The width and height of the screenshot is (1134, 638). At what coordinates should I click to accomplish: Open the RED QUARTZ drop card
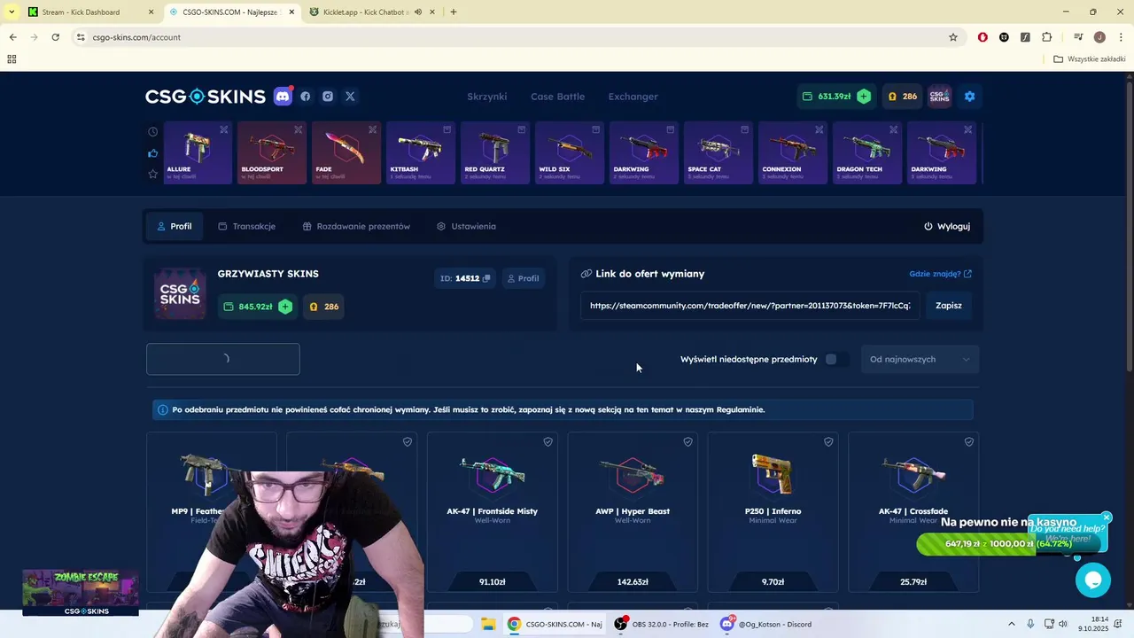[496, 153]
